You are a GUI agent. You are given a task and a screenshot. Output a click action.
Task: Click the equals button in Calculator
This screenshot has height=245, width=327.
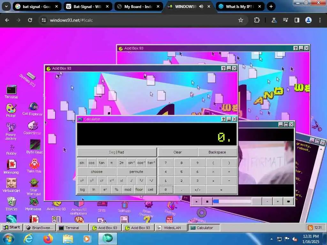[221, 189]
